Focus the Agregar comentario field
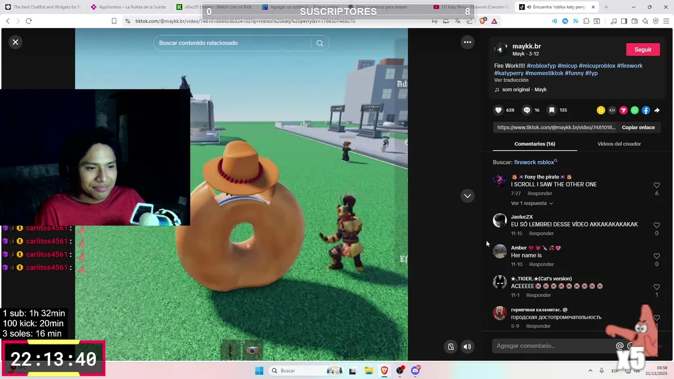 tap(553, 346)
